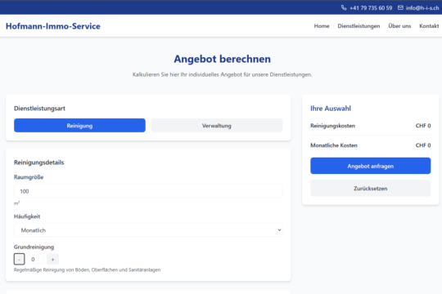This screenshot has height=294, width=442.
Task: Go to Hofmann-Immo-Service logo homepage
Action: click(x=53, y=26)
